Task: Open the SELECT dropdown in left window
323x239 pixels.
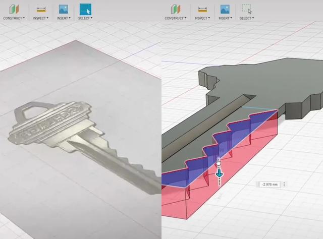Action: point(85,18)
